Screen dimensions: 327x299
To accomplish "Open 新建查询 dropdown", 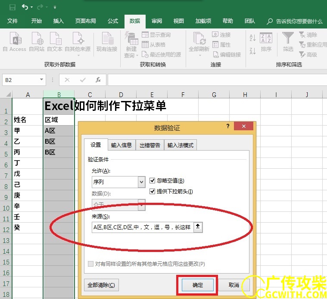I will click(x=131, y=45).
